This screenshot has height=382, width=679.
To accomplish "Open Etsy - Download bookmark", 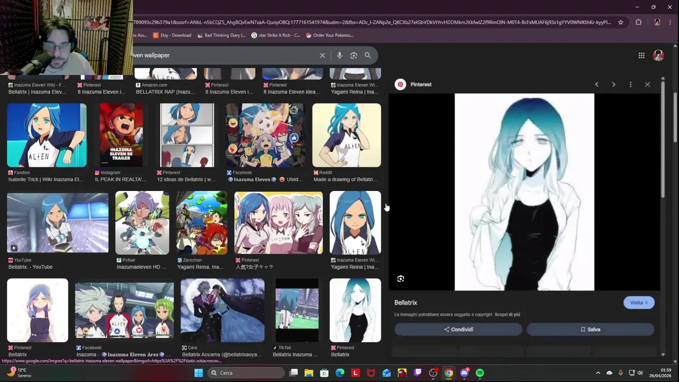I will pyautogui.click(x=172, y=35).
